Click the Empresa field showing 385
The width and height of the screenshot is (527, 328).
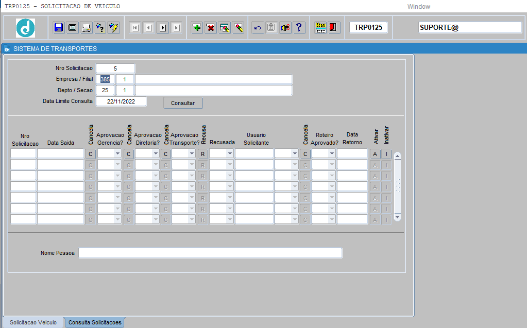105,79
